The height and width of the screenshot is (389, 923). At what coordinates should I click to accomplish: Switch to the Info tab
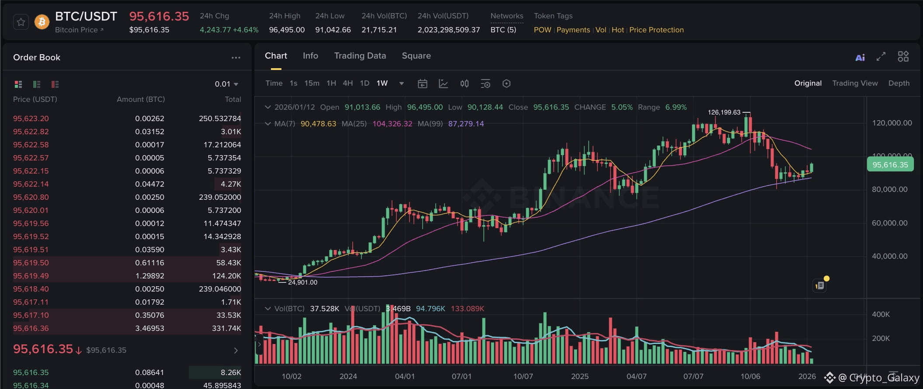[x=310, y=56]
